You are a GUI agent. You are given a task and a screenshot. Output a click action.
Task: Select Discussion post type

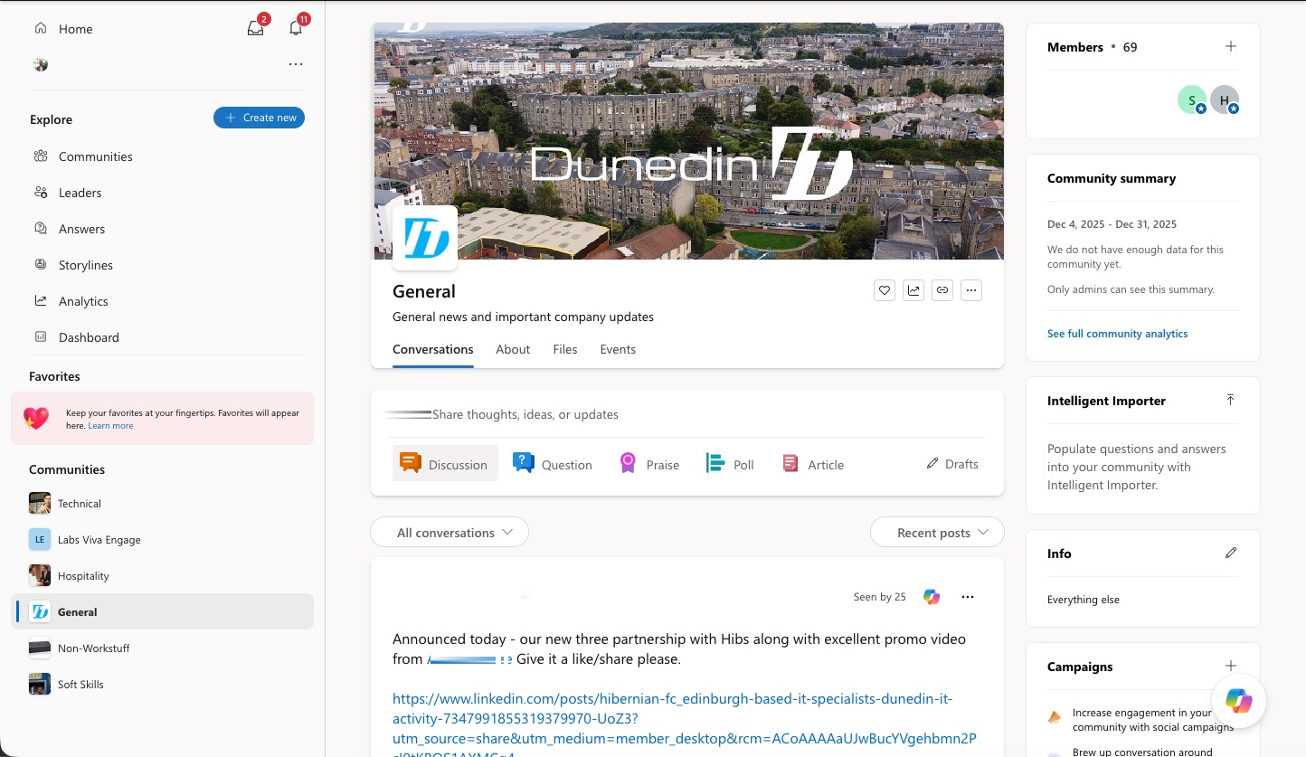445,464
